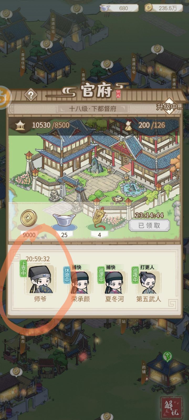Open the copper coin 235.5万 counter
The height and width of the screenshot is (420, 189).
click(164, 8)
